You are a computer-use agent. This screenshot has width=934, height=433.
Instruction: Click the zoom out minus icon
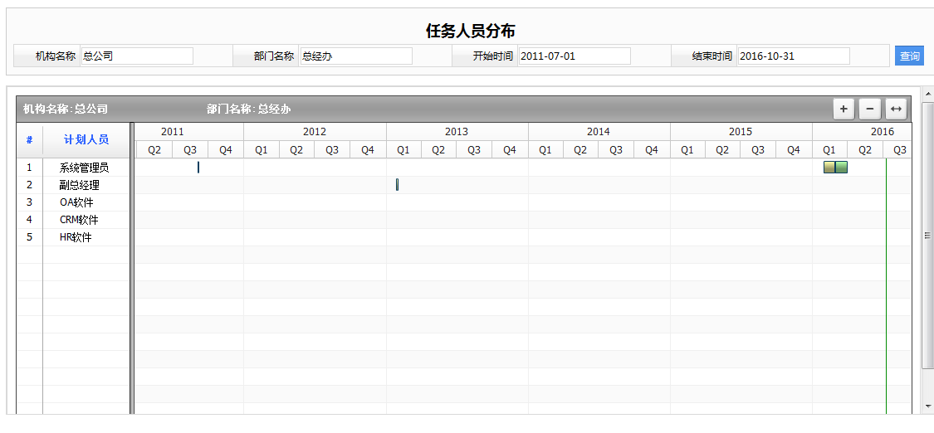pyautogui.click(x=869, y=109)
